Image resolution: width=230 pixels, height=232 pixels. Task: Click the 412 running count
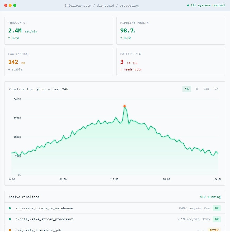pos(210,197)
